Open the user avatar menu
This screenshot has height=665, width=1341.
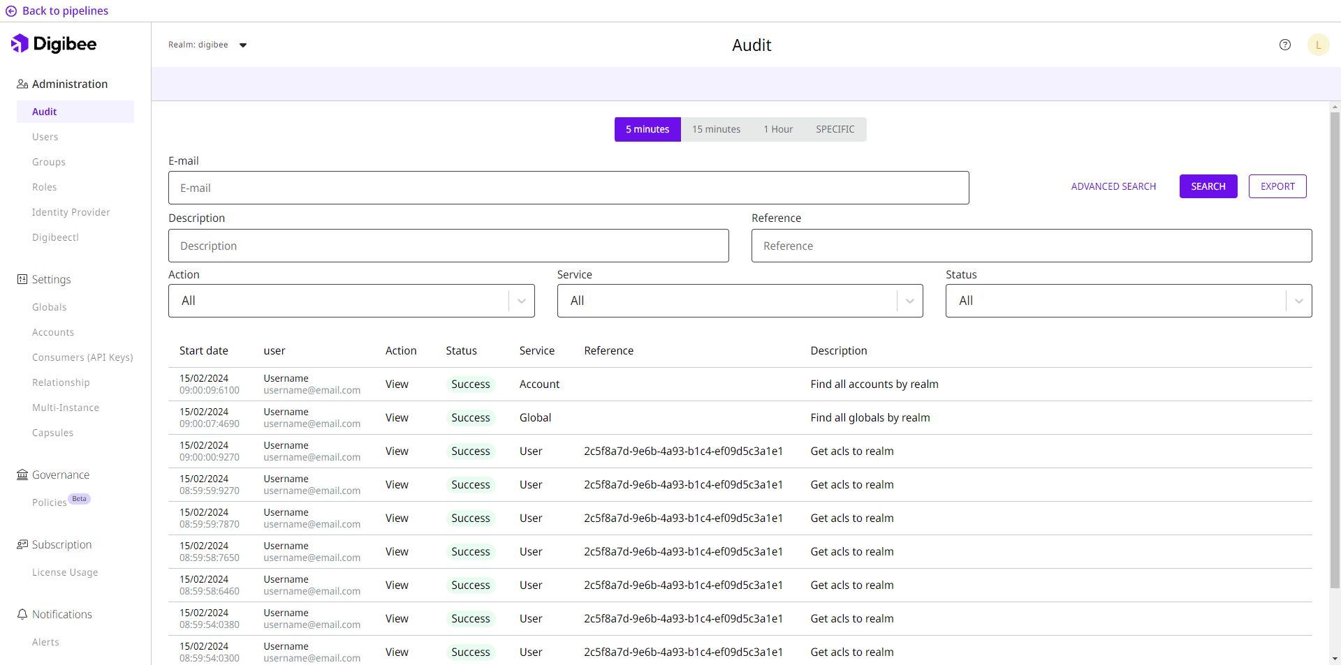(1319, 44)
